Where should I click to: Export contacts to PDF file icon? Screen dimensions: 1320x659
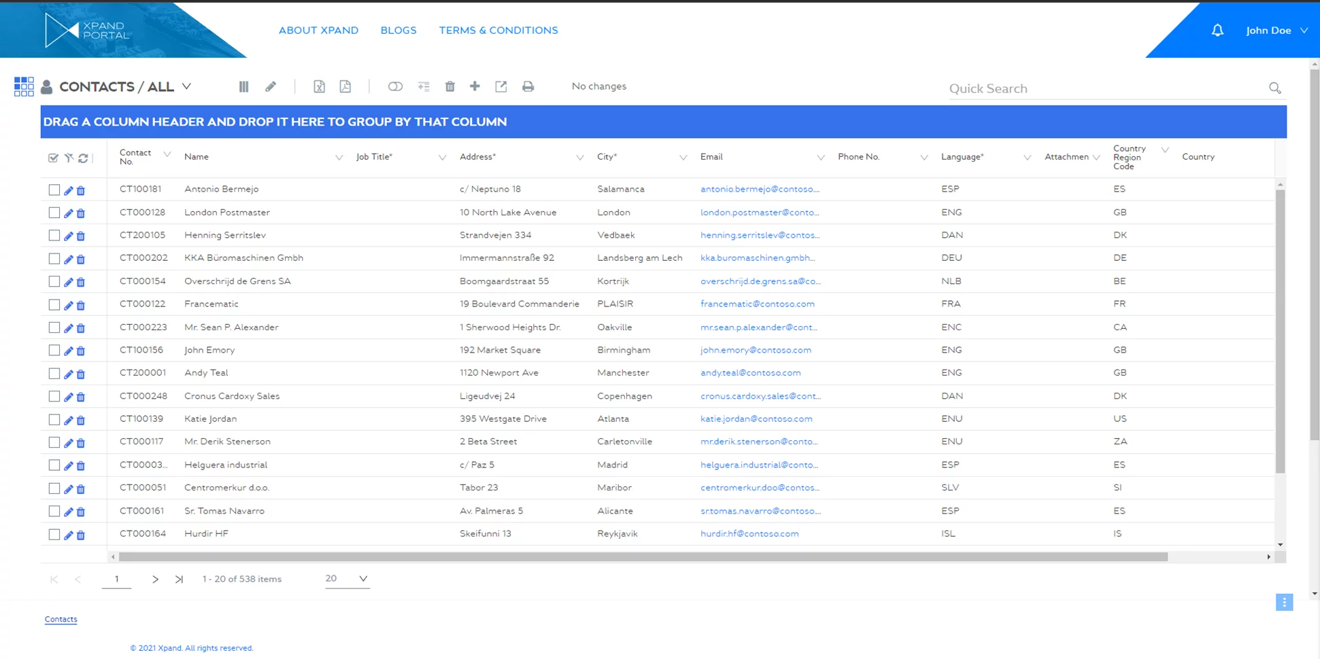click(x=345, y=86)
